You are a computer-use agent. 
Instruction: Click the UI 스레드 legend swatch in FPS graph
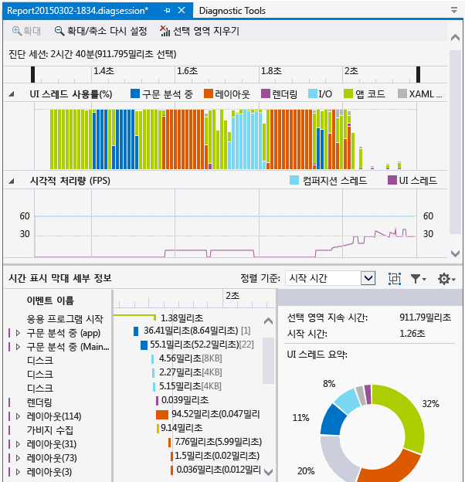(392, 180)
